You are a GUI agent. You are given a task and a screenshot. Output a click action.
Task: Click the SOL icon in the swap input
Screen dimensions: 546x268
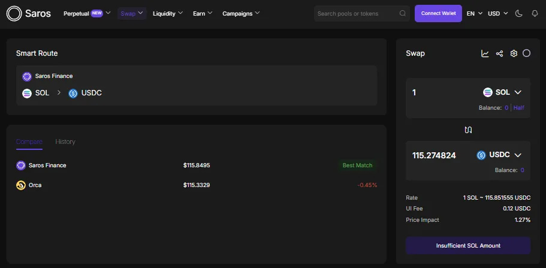click(x=487, y=92)
